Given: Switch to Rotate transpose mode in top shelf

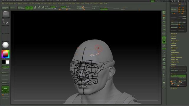Looking at the screenshot, I should tap(43, 8).
